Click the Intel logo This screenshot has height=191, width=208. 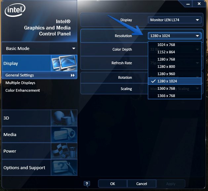pyautogui.click(x=15, y=10)
